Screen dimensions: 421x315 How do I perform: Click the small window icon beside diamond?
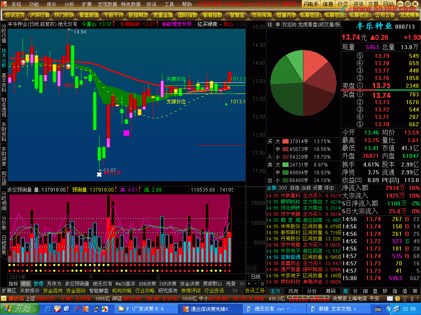coord(243,24)
